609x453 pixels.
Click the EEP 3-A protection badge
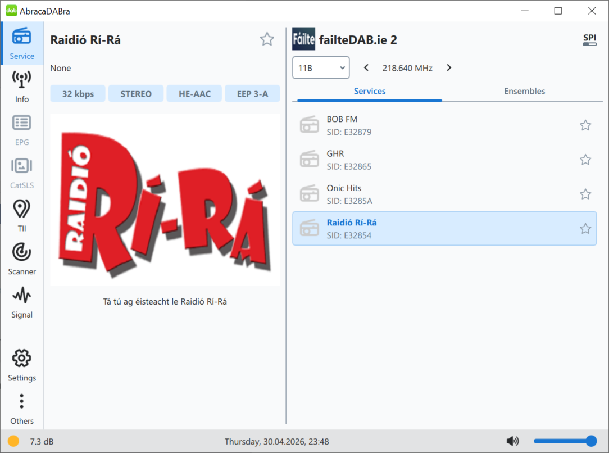pos(252,94)
